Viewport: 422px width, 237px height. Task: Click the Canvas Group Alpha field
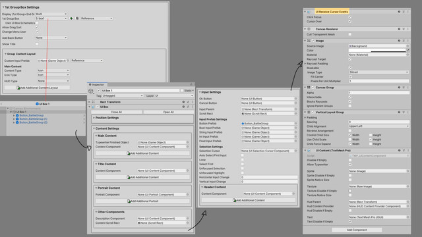click(379, 93)
